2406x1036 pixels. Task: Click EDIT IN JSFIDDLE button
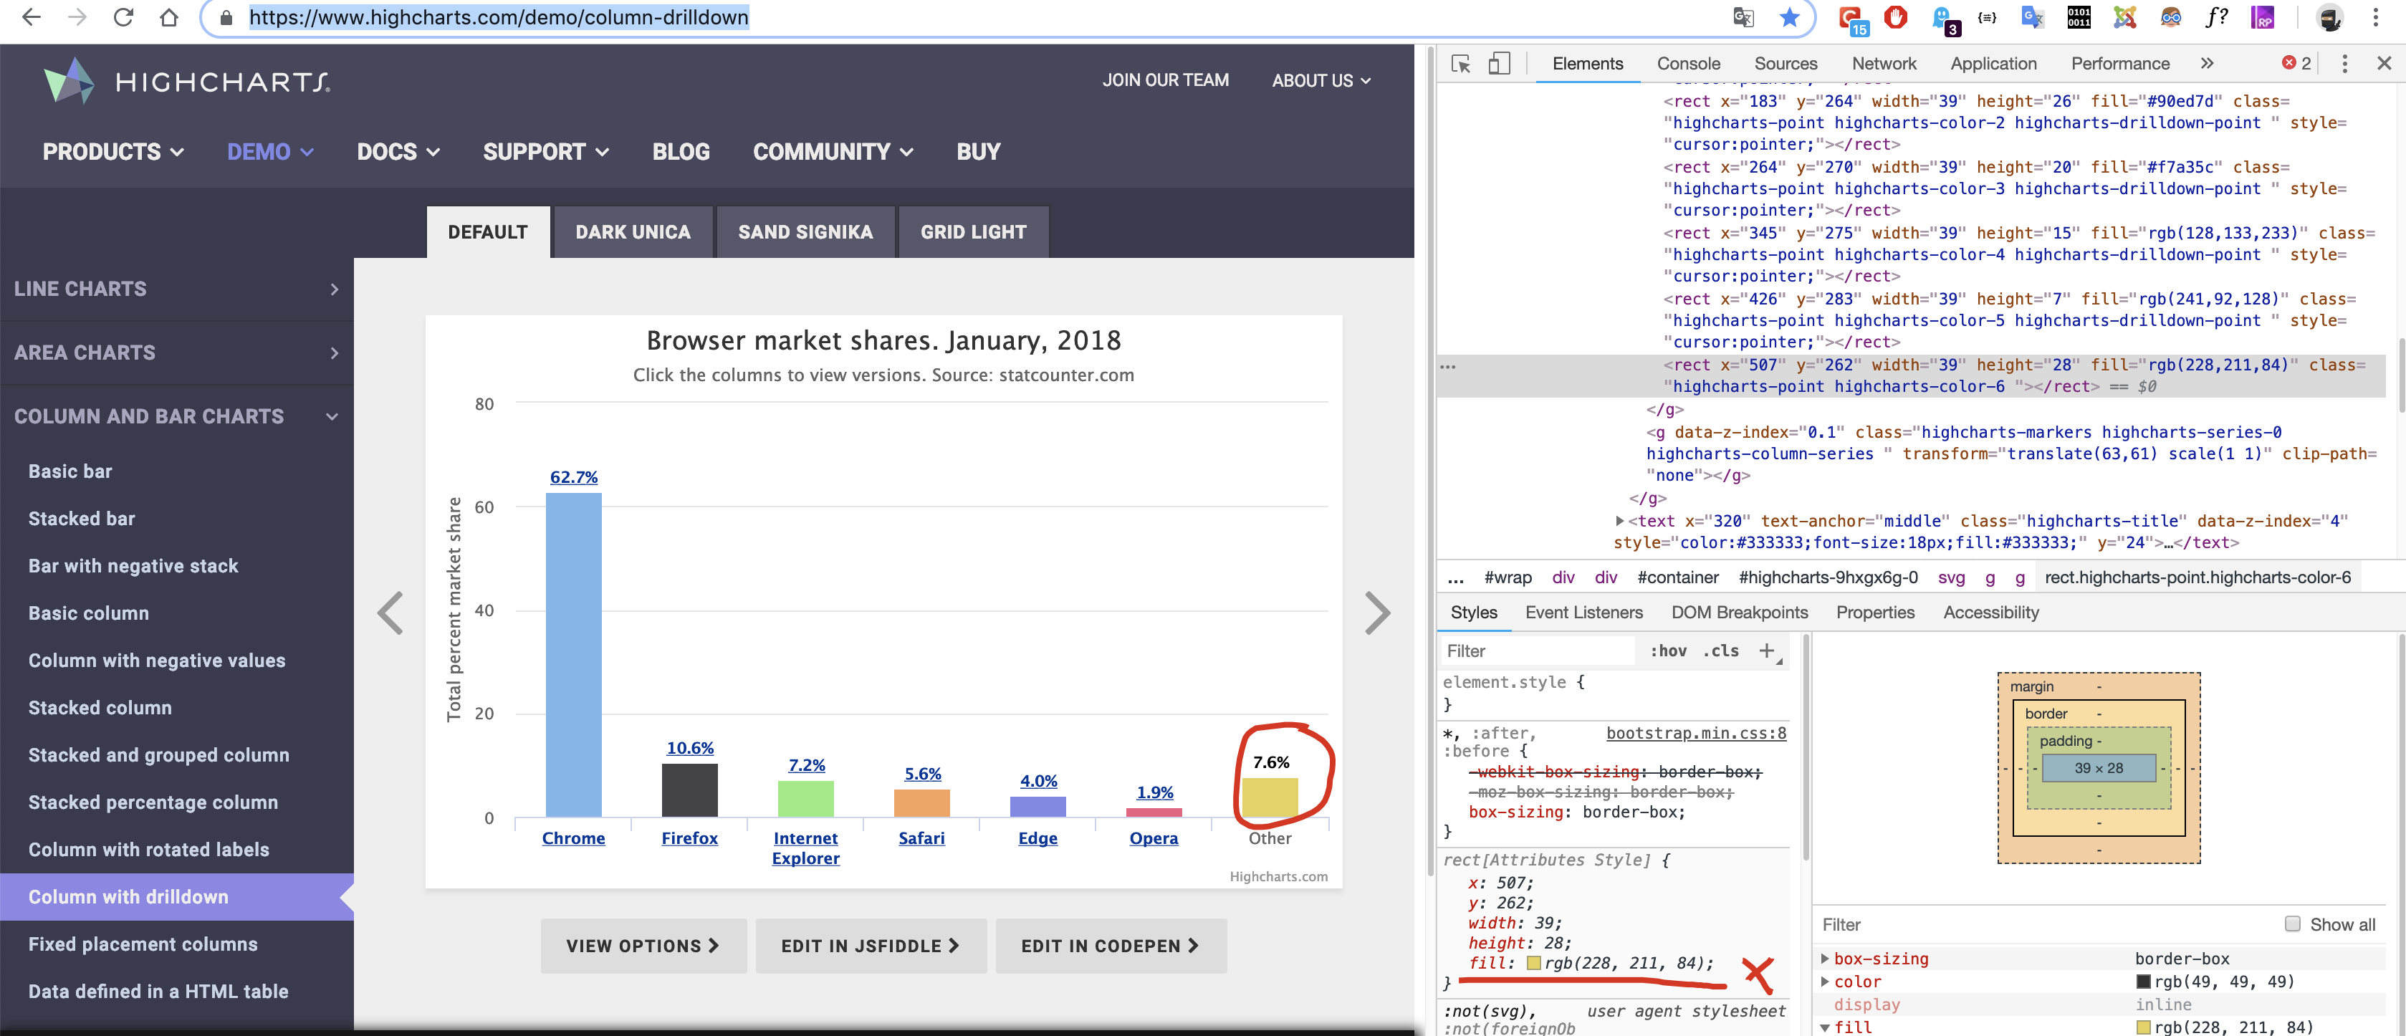point(871,946)
